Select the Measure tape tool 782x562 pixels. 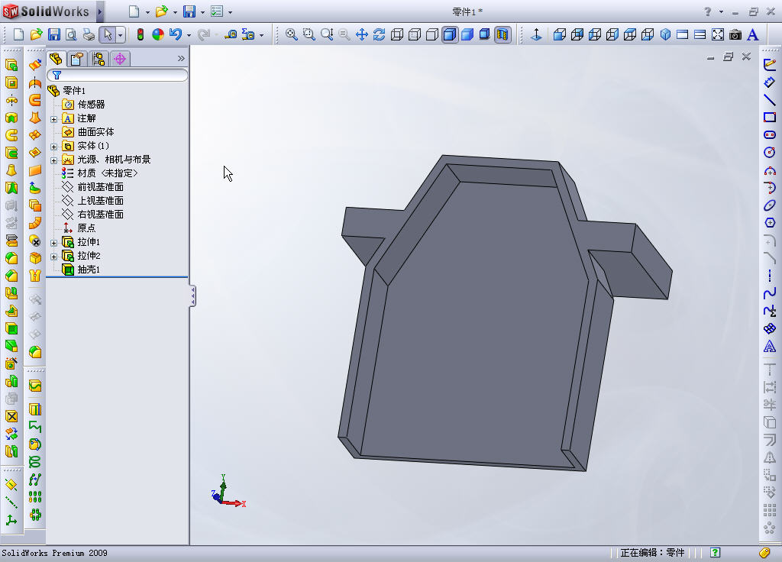[231, 34]
